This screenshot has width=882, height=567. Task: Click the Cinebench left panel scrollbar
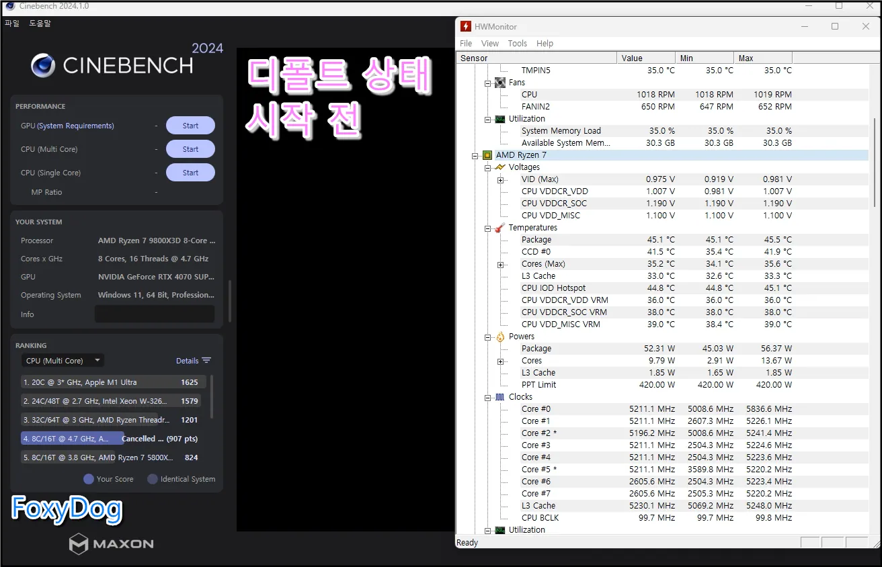229,301
